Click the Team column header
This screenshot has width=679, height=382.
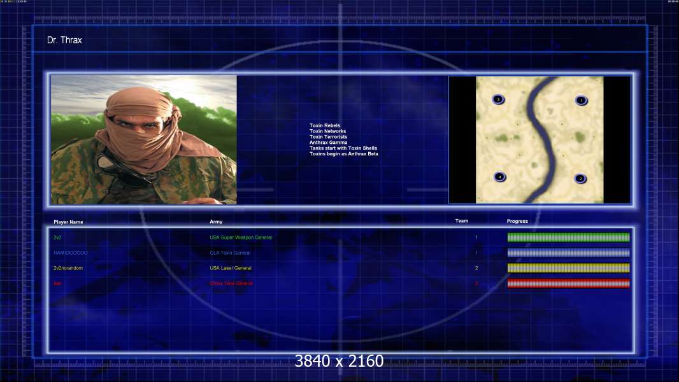(x=462, y=221)
